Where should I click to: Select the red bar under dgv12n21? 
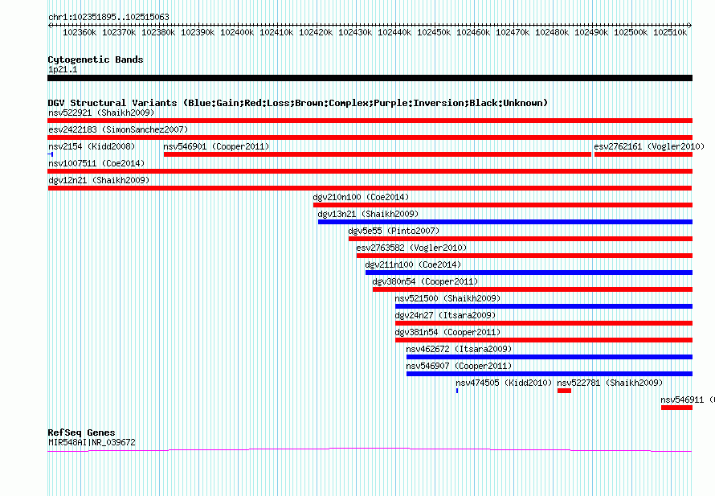[x=370, y=188]
